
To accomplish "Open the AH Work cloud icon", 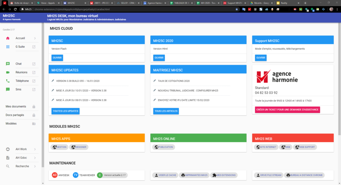I will 8,149.
